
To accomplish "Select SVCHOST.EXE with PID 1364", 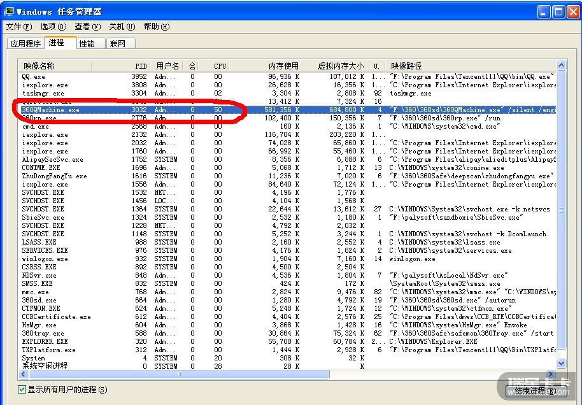I will (287, 209).
